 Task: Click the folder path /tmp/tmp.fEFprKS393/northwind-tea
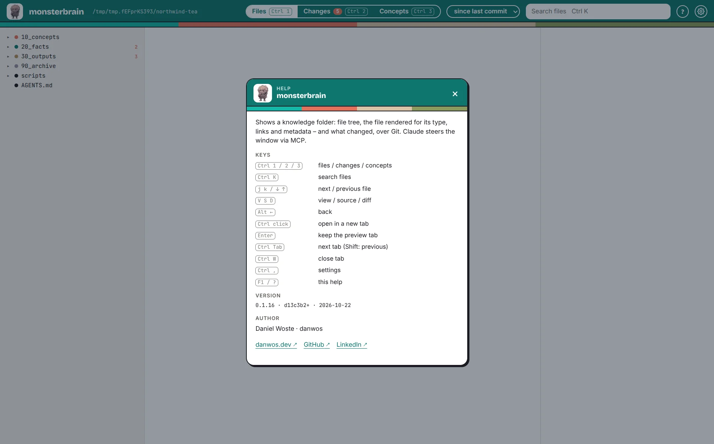145,12
